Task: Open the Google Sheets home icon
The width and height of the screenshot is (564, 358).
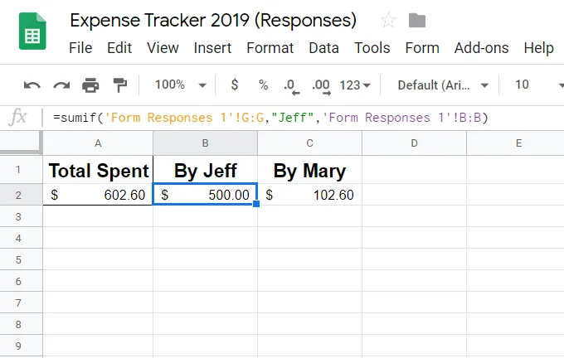Action: pyautogui.click(x=32, y=34)
